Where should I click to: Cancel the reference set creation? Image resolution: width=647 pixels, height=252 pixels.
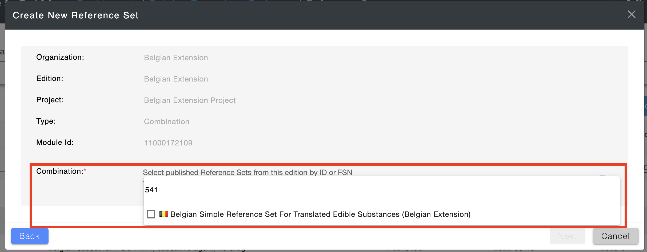pos(616,236)
